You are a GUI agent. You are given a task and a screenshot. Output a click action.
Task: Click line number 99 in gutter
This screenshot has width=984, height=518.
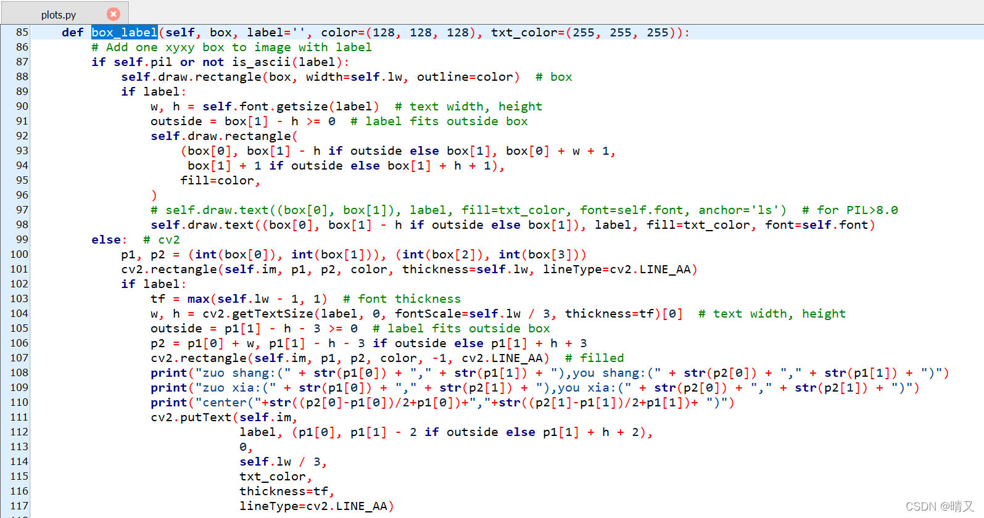22,239
